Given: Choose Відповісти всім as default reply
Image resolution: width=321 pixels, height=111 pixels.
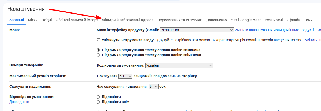Looking at the screenshot, I should click(98, 102).
